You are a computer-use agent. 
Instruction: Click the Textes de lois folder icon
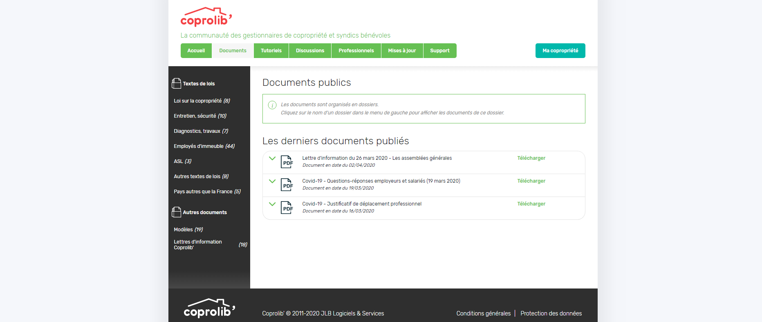(176, 83)
